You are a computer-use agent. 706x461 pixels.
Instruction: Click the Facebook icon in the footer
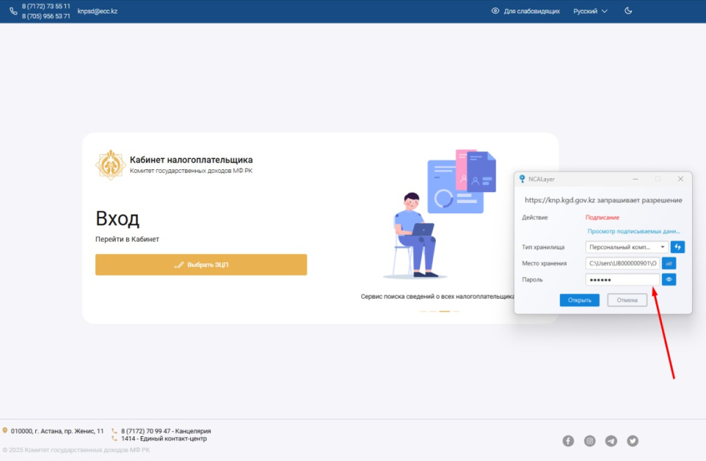tap(568, 440)
